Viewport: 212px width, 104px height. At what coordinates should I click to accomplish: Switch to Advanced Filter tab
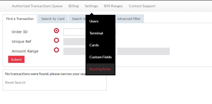pos(129,19)
